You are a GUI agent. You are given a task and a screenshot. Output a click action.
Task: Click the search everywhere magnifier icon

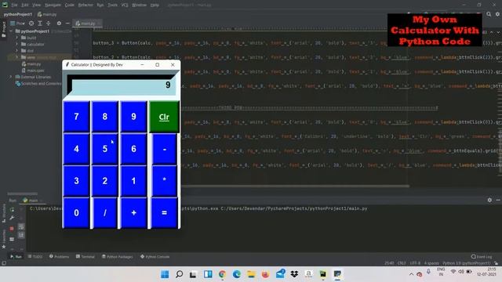[x=489, y=14]
